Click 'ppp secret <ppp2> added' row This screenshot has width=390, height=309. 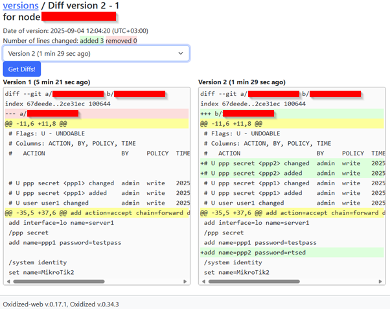pos(292,173)
